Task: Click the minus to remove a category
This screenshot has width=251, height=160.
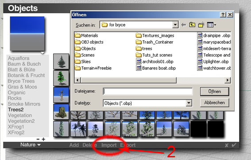Action: tap(38, 139)
